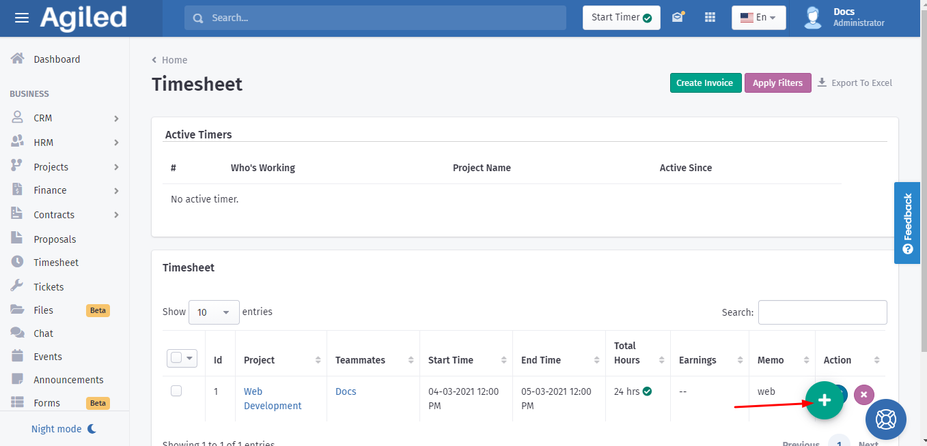Delete the timesheet entry with purple X
The height and width of the screenshot is (446, 927).
(x=863, y=394)
